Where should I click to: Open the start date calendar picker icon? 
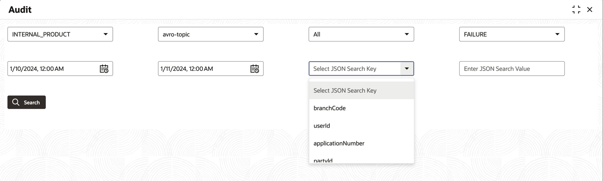click(104, 69)
